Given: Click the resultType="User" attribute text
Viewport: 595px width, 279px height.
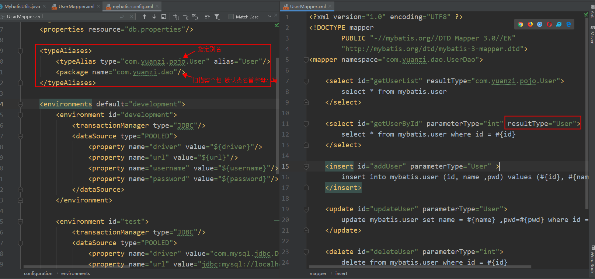Looking at the screenshot, I should [x=542, y=124].
